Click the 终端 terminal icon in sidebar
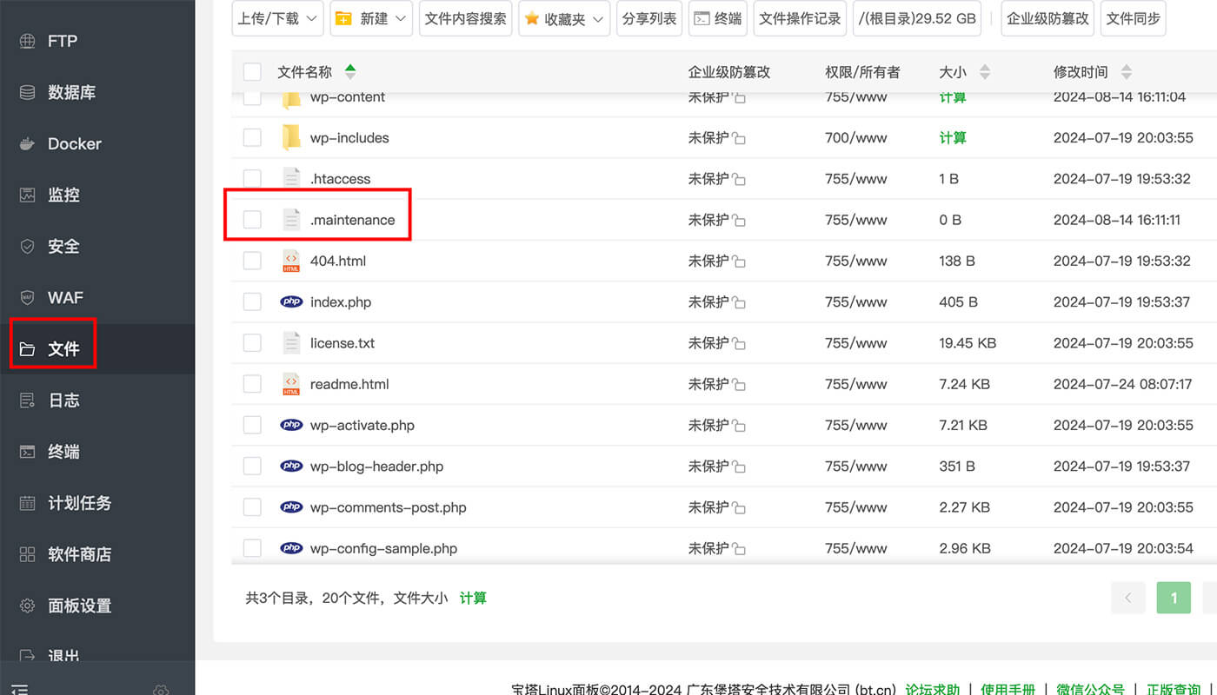 click(x=27, y=452)
